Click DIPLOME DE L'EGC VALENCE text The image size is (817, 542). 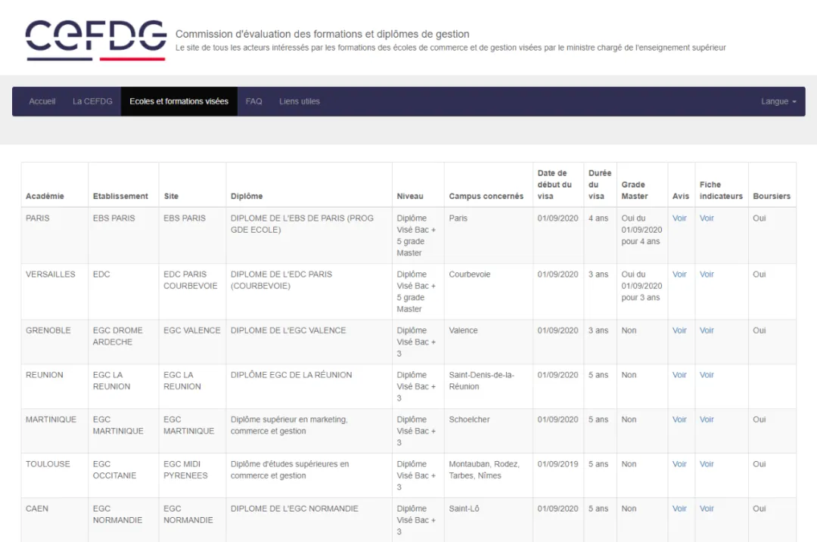click(x=288, y=330)
